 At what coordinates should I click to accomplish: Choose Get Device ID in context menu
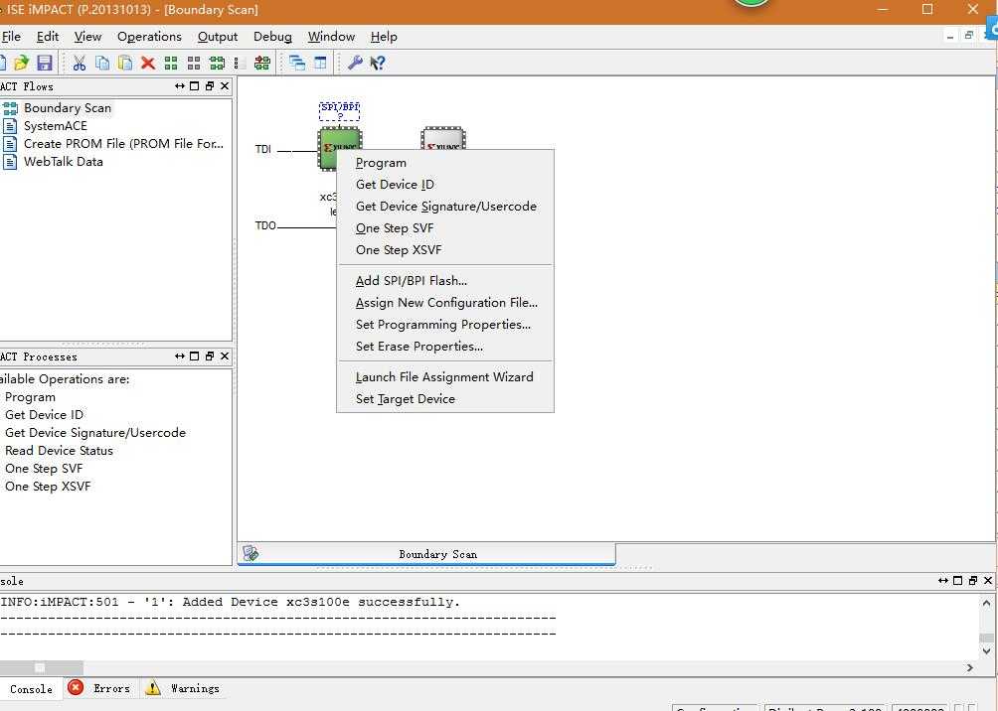(x=445, y=185)
